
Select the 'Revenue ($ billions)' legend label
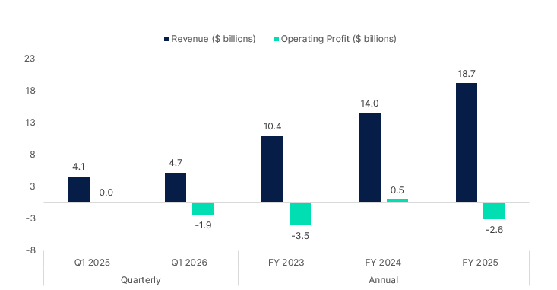point(214,39)
